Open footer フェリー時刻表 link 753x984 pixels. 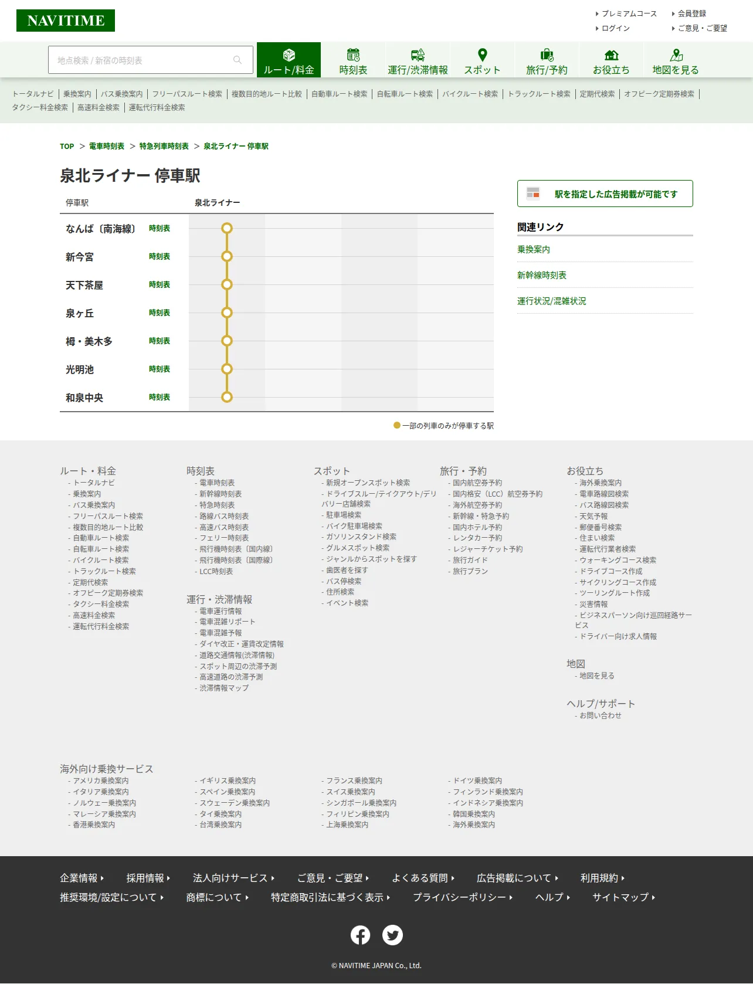(x=224, y=538)
